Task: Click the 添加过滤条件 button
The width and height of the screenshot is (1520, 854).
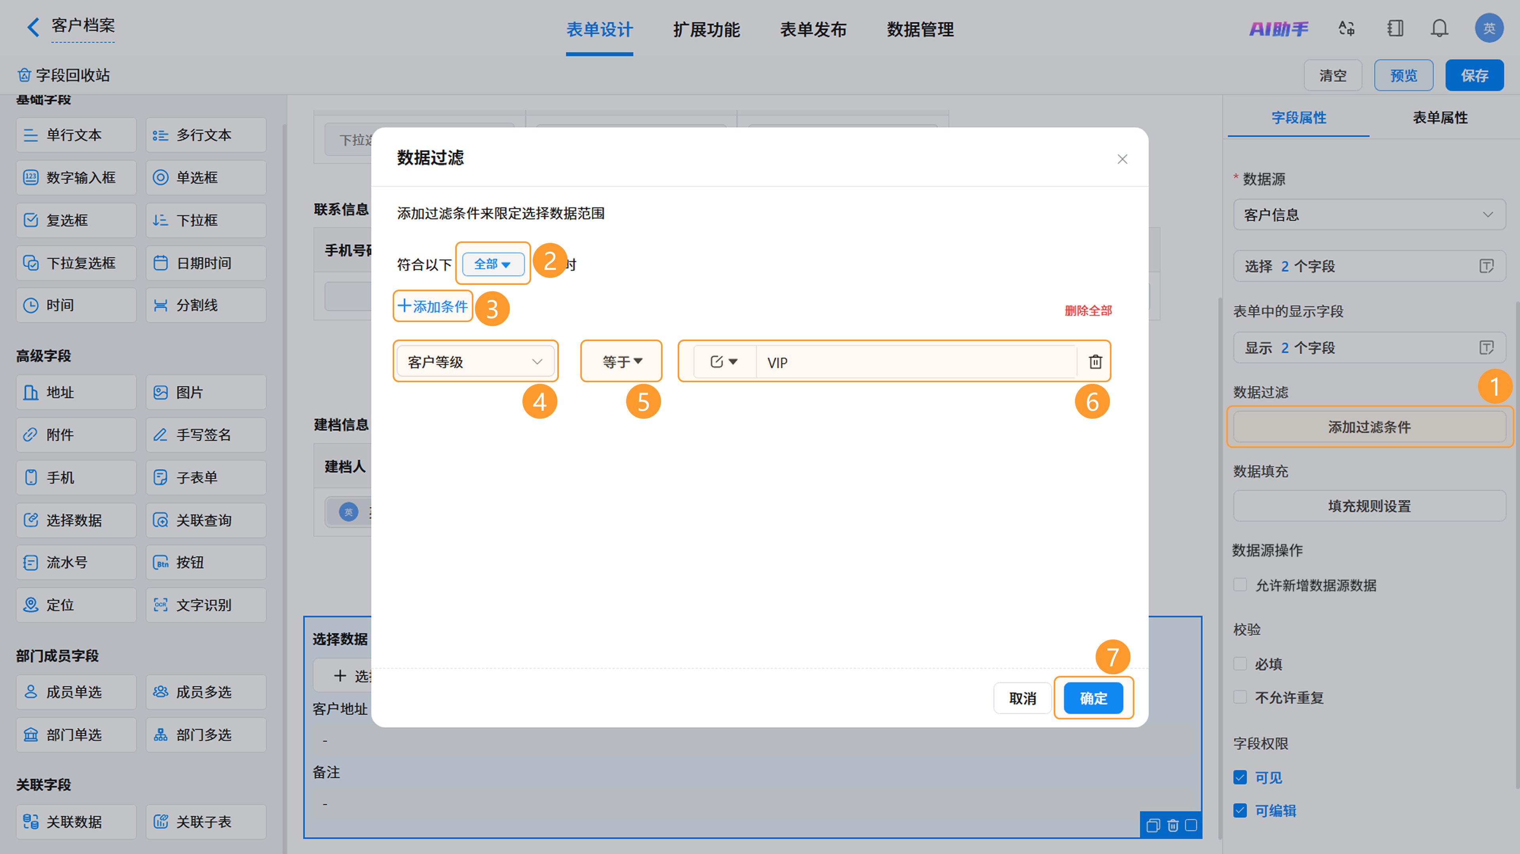Action: pyautogui.click(x=1369, y=427)
